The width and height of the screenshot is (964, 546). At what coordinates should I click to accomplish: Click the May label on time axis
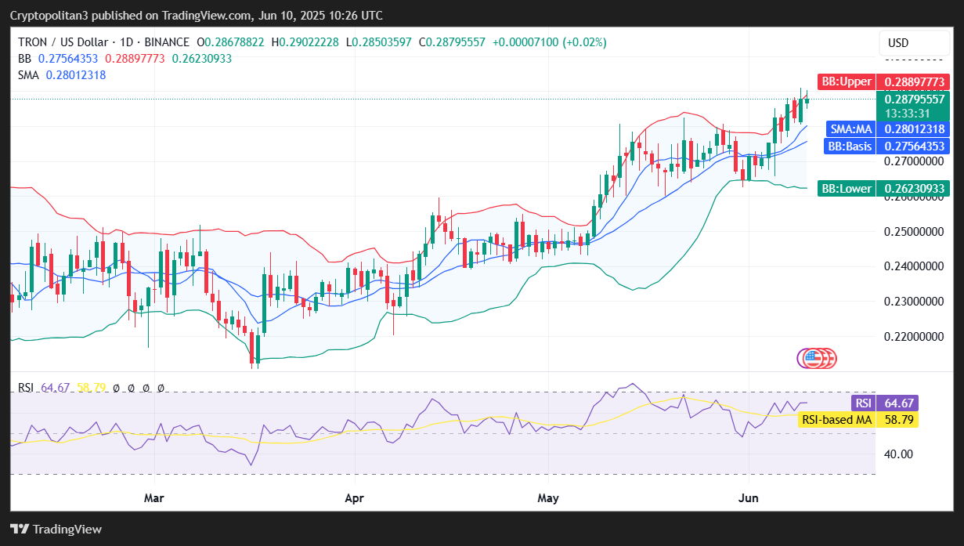click(x=549, y=497)
